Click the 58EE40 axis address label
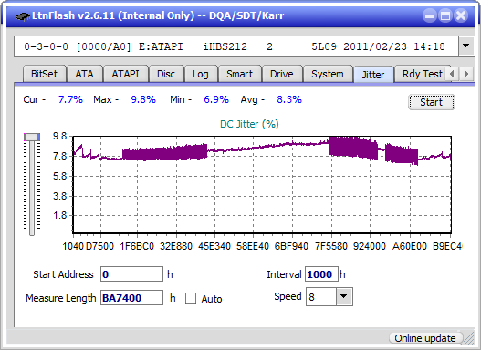 point(253,246)
